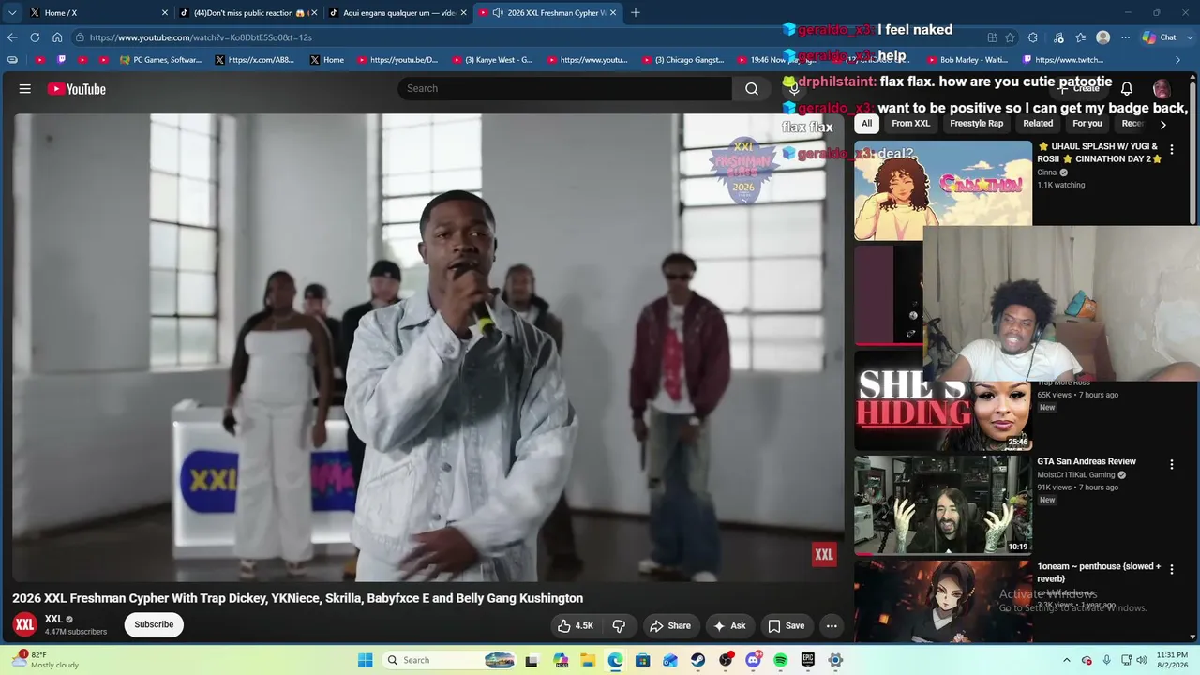The height and width of the screenshot is (675, 1200).
Task: Switch to the Aqui engana qualquer um tab
Action: pyautogui.click(x=397, y=12)
